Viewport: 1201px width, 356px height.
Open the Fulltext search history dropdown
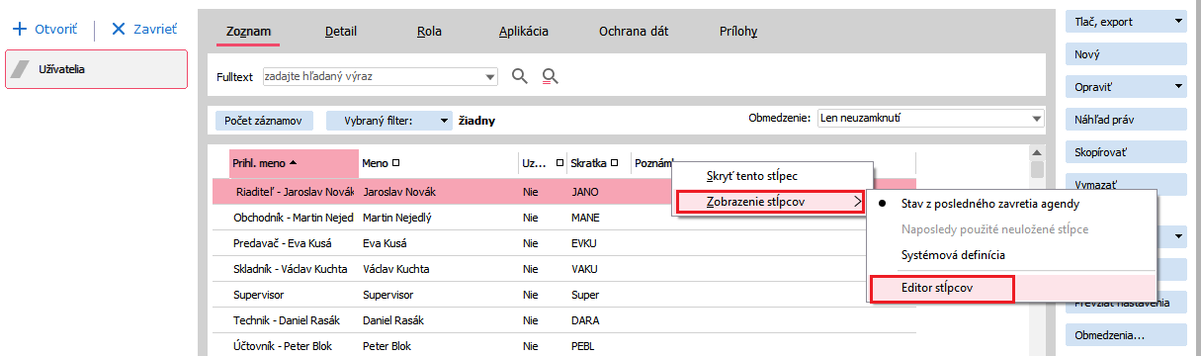tap(491, 76)
